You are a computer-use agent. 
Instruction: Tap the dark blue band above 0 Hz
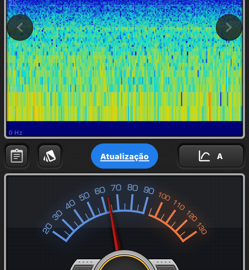point(124,128)
